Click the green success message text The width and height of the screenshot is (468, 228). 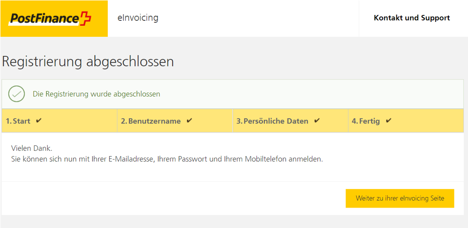(x=97, y=94)
